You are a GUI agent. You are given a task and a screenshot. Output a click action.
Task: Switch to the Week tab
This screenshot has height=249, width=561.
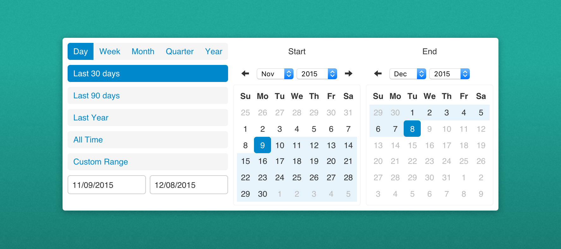110,51
